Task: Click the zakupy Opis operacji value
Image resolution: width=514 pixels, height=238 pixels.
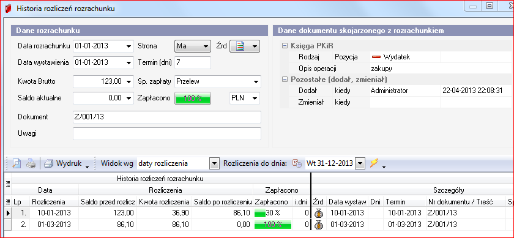Action: coord(382,69)
